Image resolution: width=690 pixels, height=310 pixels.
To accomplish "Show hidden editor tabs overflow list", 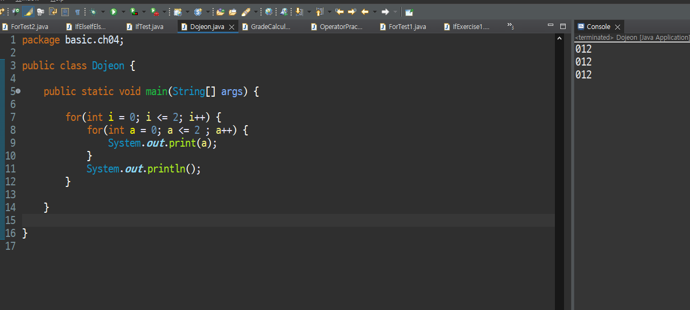I will coord(510,26).
